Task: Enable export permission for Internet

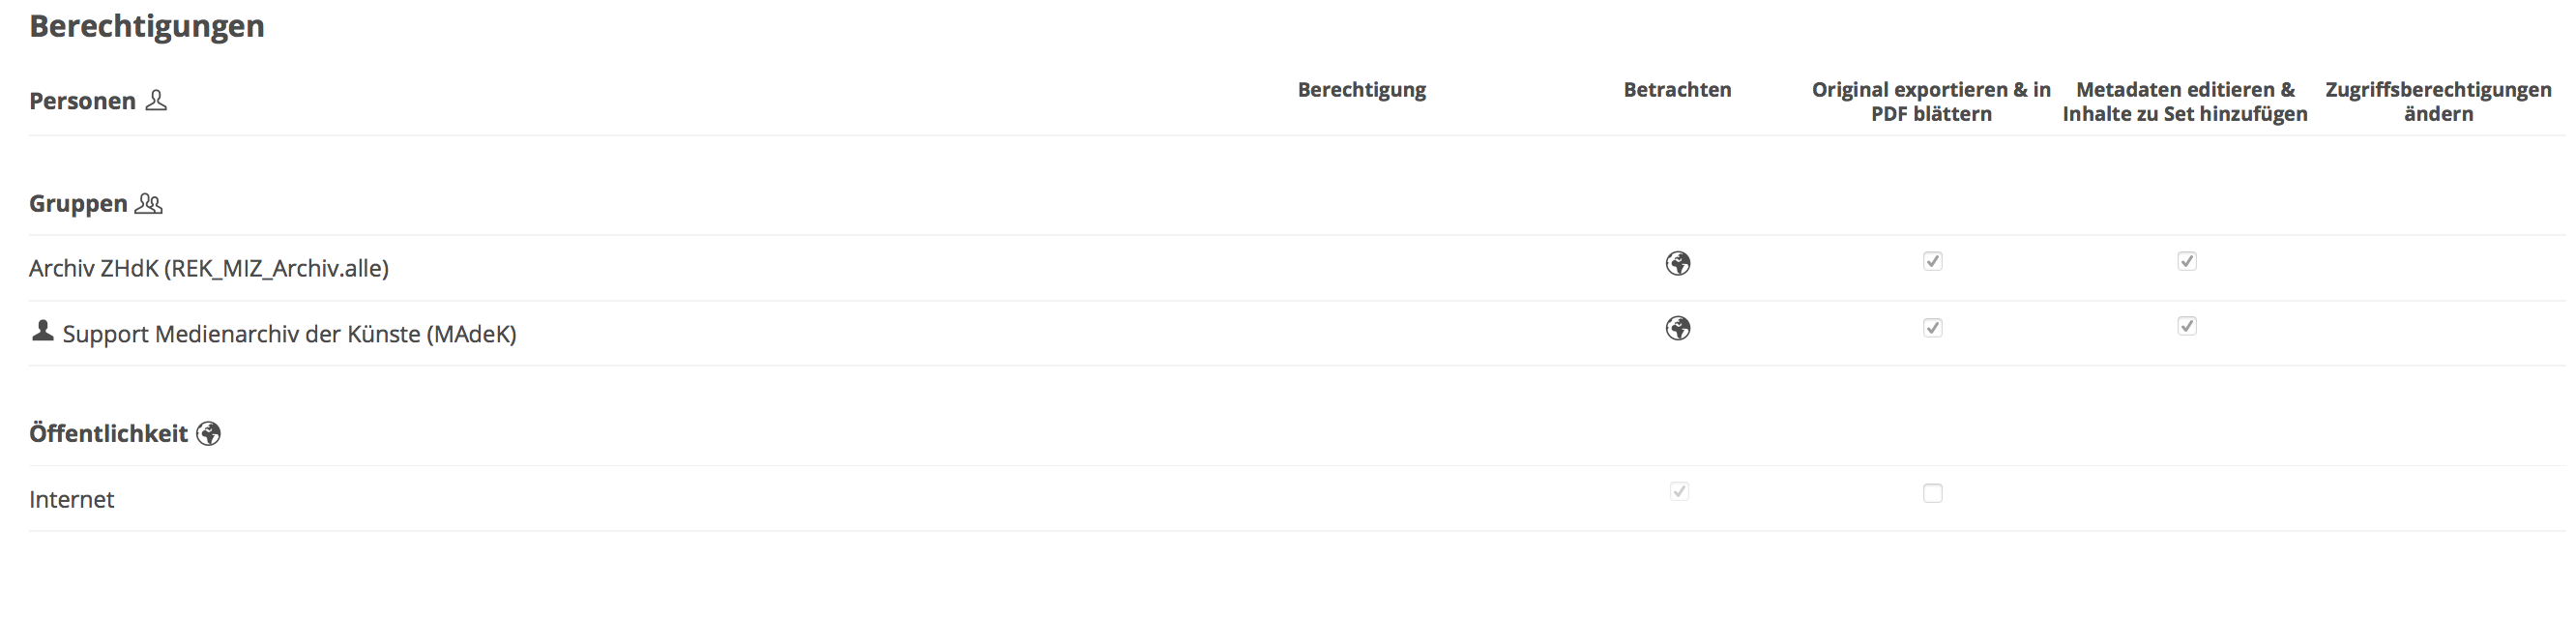Action: click(x=1932, y=493)
